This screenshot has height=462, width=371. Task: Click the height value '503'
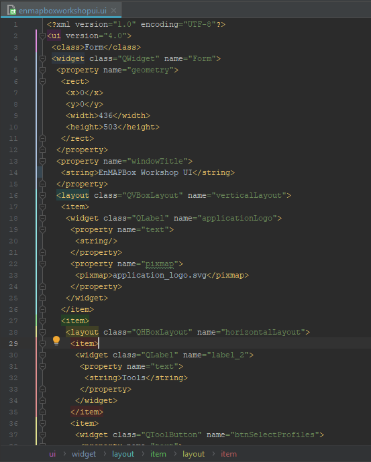pyautogui.click(x=110, y=127)
